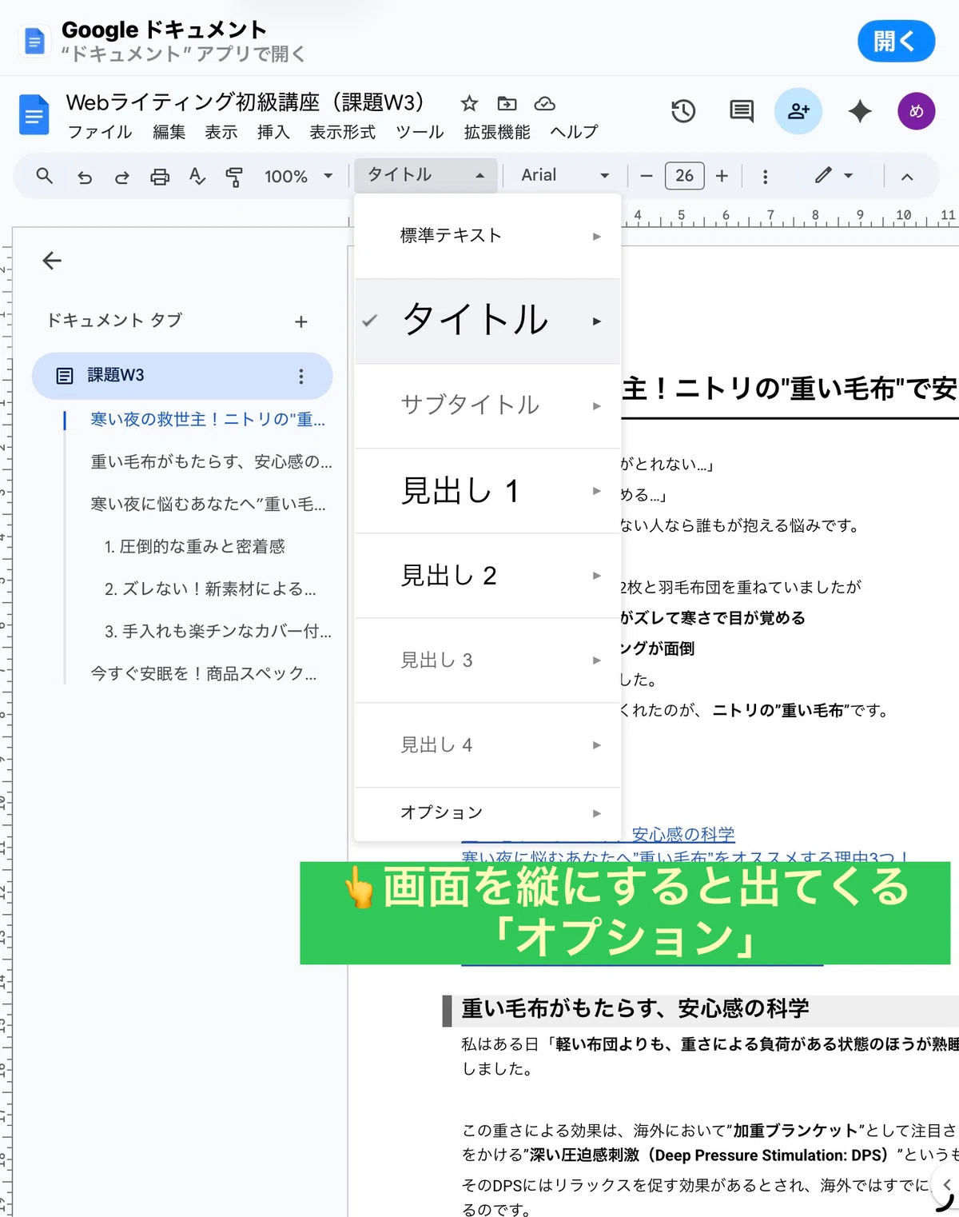Add a new document tab
Viewport: 959px width, 1217px height.
pyautogui.click(x=301, y=321)
